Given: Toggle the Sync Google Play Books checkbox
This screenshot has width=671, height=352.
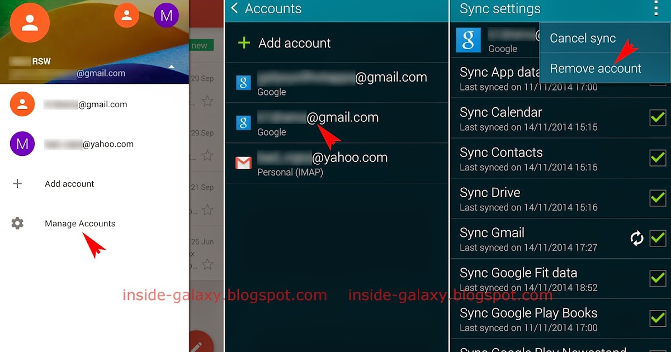Looking at the screenshot, I should (658, 318).
